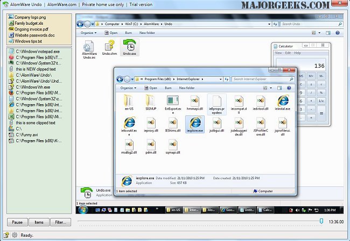The height and width of the screenshot is (241, 350).
Task: Select the ieinstal.exe file icon
Action: click(283, 103)
